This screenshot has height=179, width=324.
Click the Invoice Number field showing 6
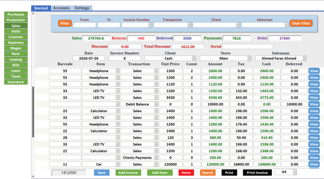125,58
